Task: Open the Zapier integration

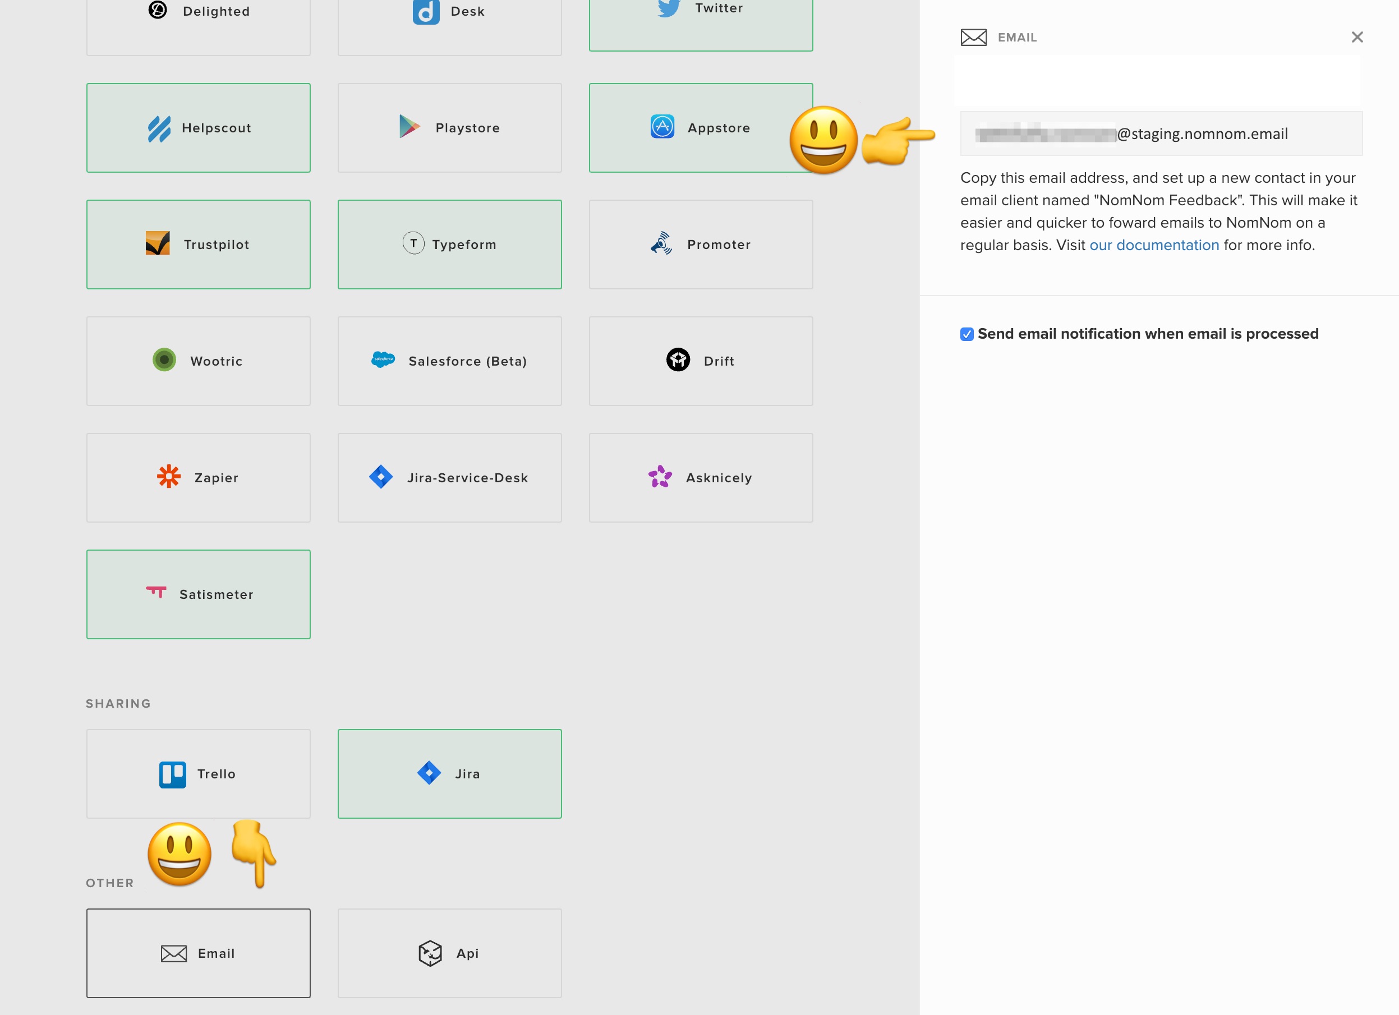Action: [198, 477]
